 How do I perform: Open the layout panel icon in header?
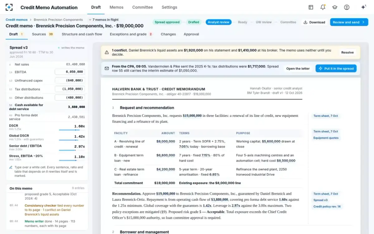pos(311,7)
